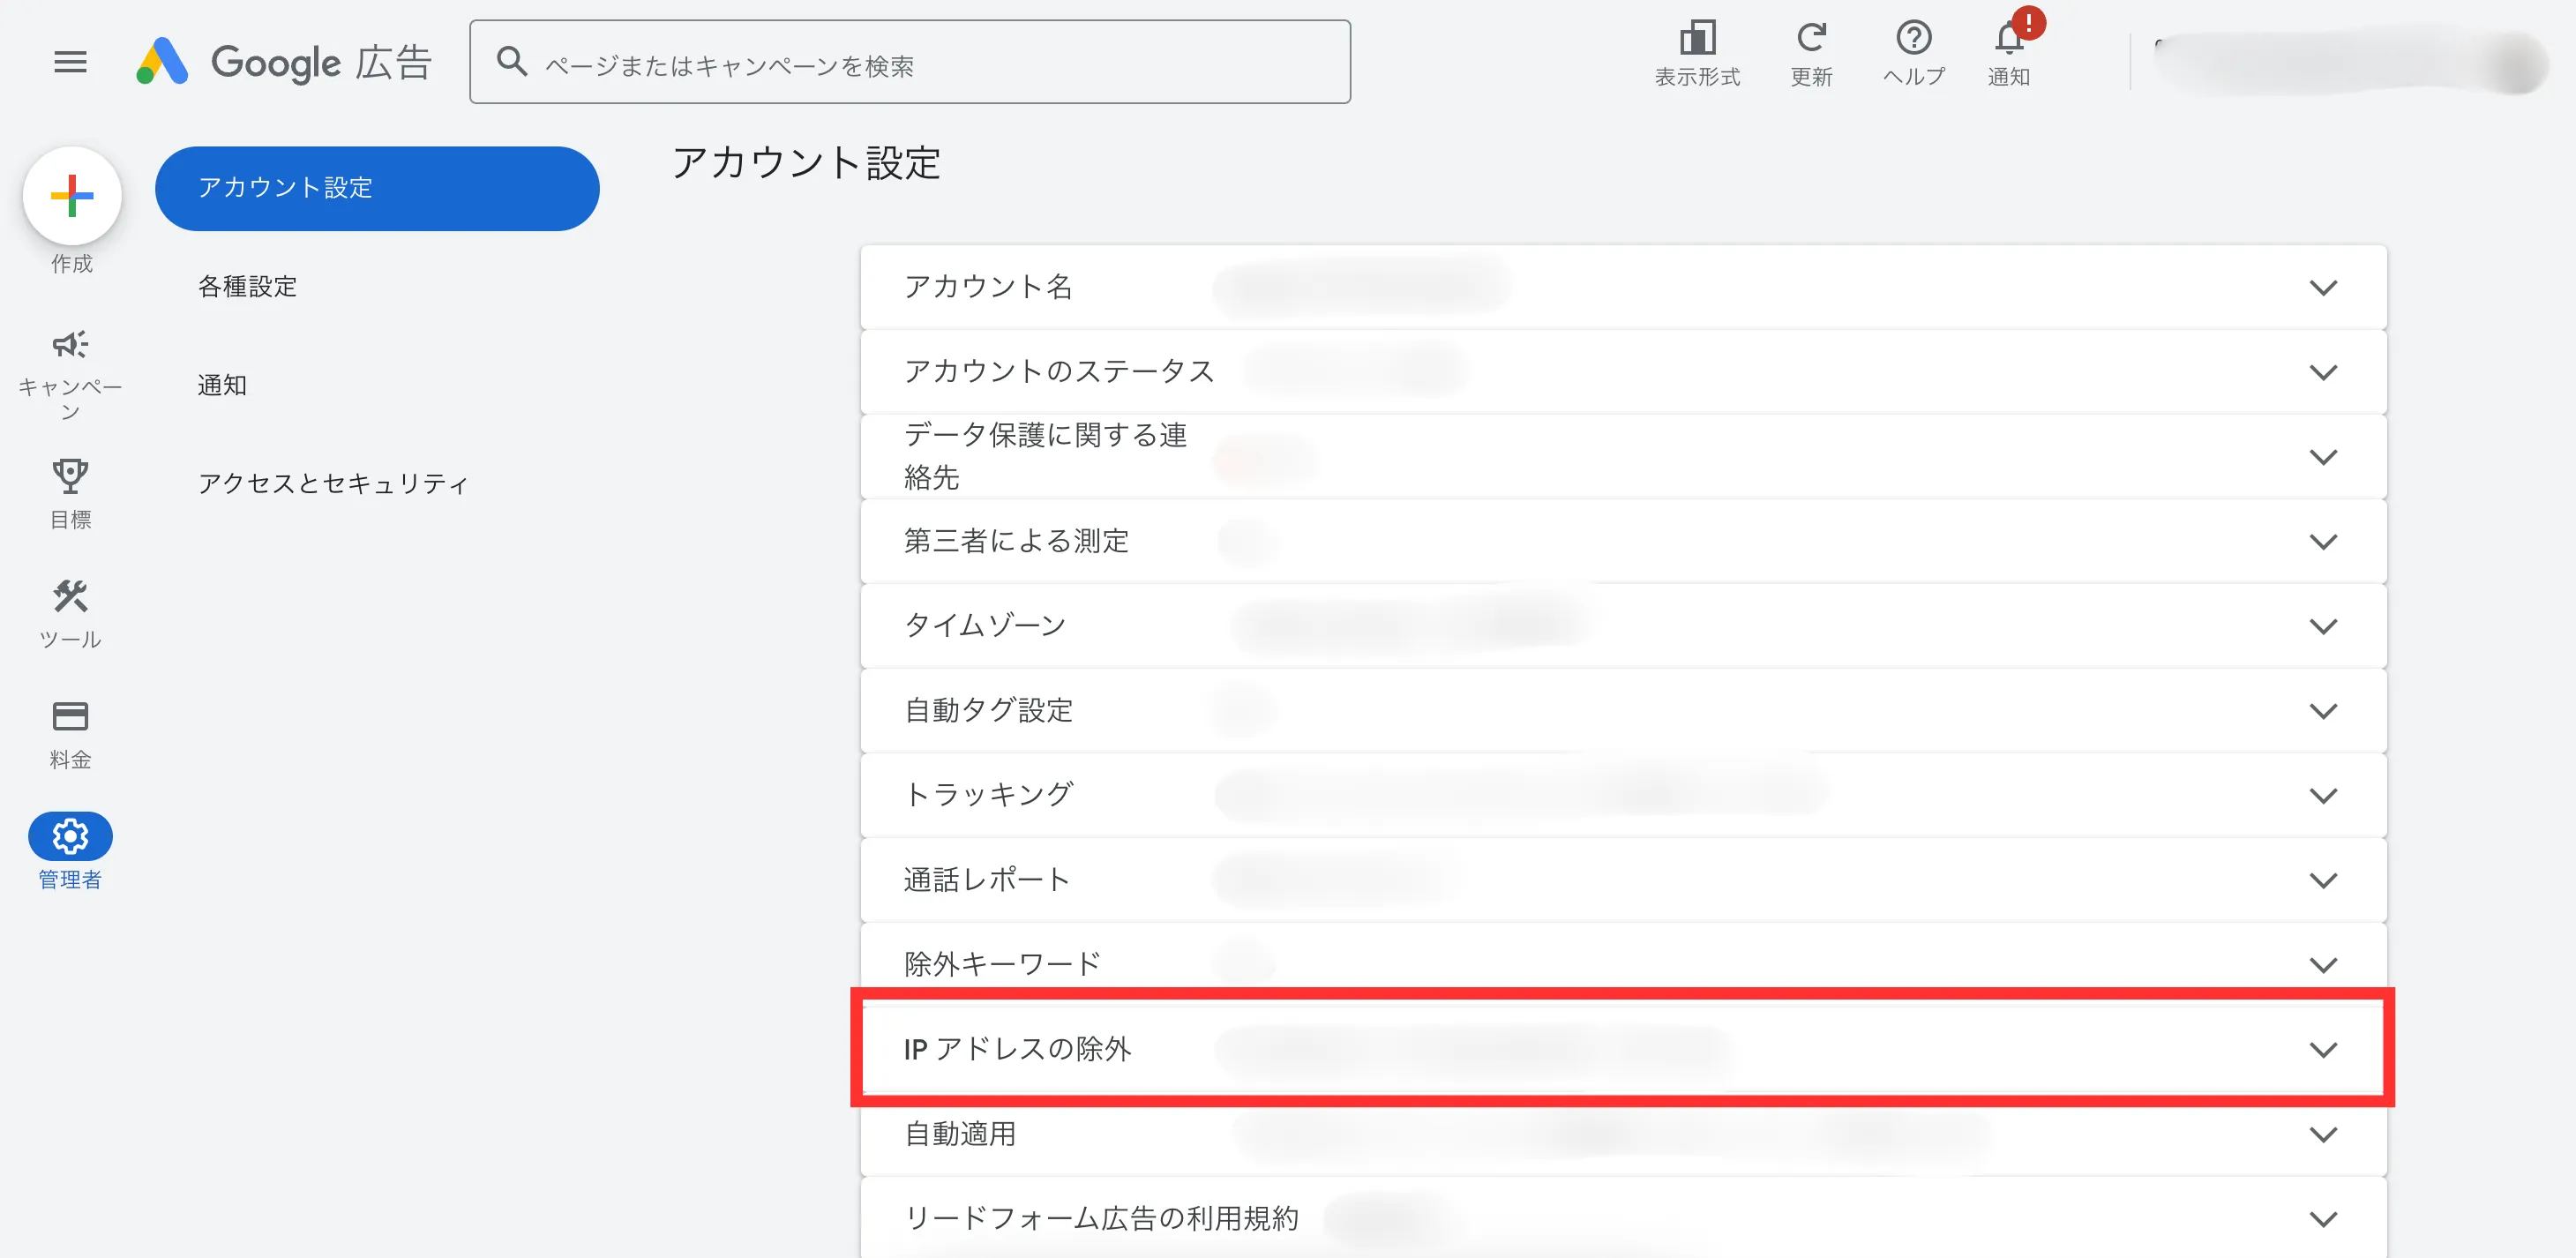The width and height of the screenshot is (2576, 1258).
Task: Expand the タイムゾーン settings row
Action: (2322, 627)
